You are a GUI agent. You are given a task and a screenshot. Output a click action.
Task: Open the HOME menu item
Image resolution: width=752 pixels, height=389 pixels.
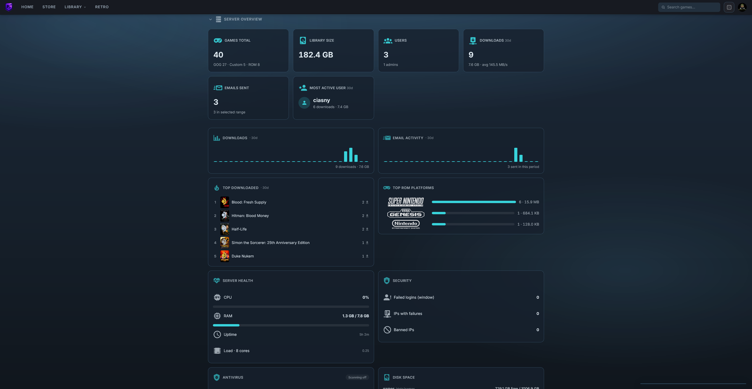(27, 7)
